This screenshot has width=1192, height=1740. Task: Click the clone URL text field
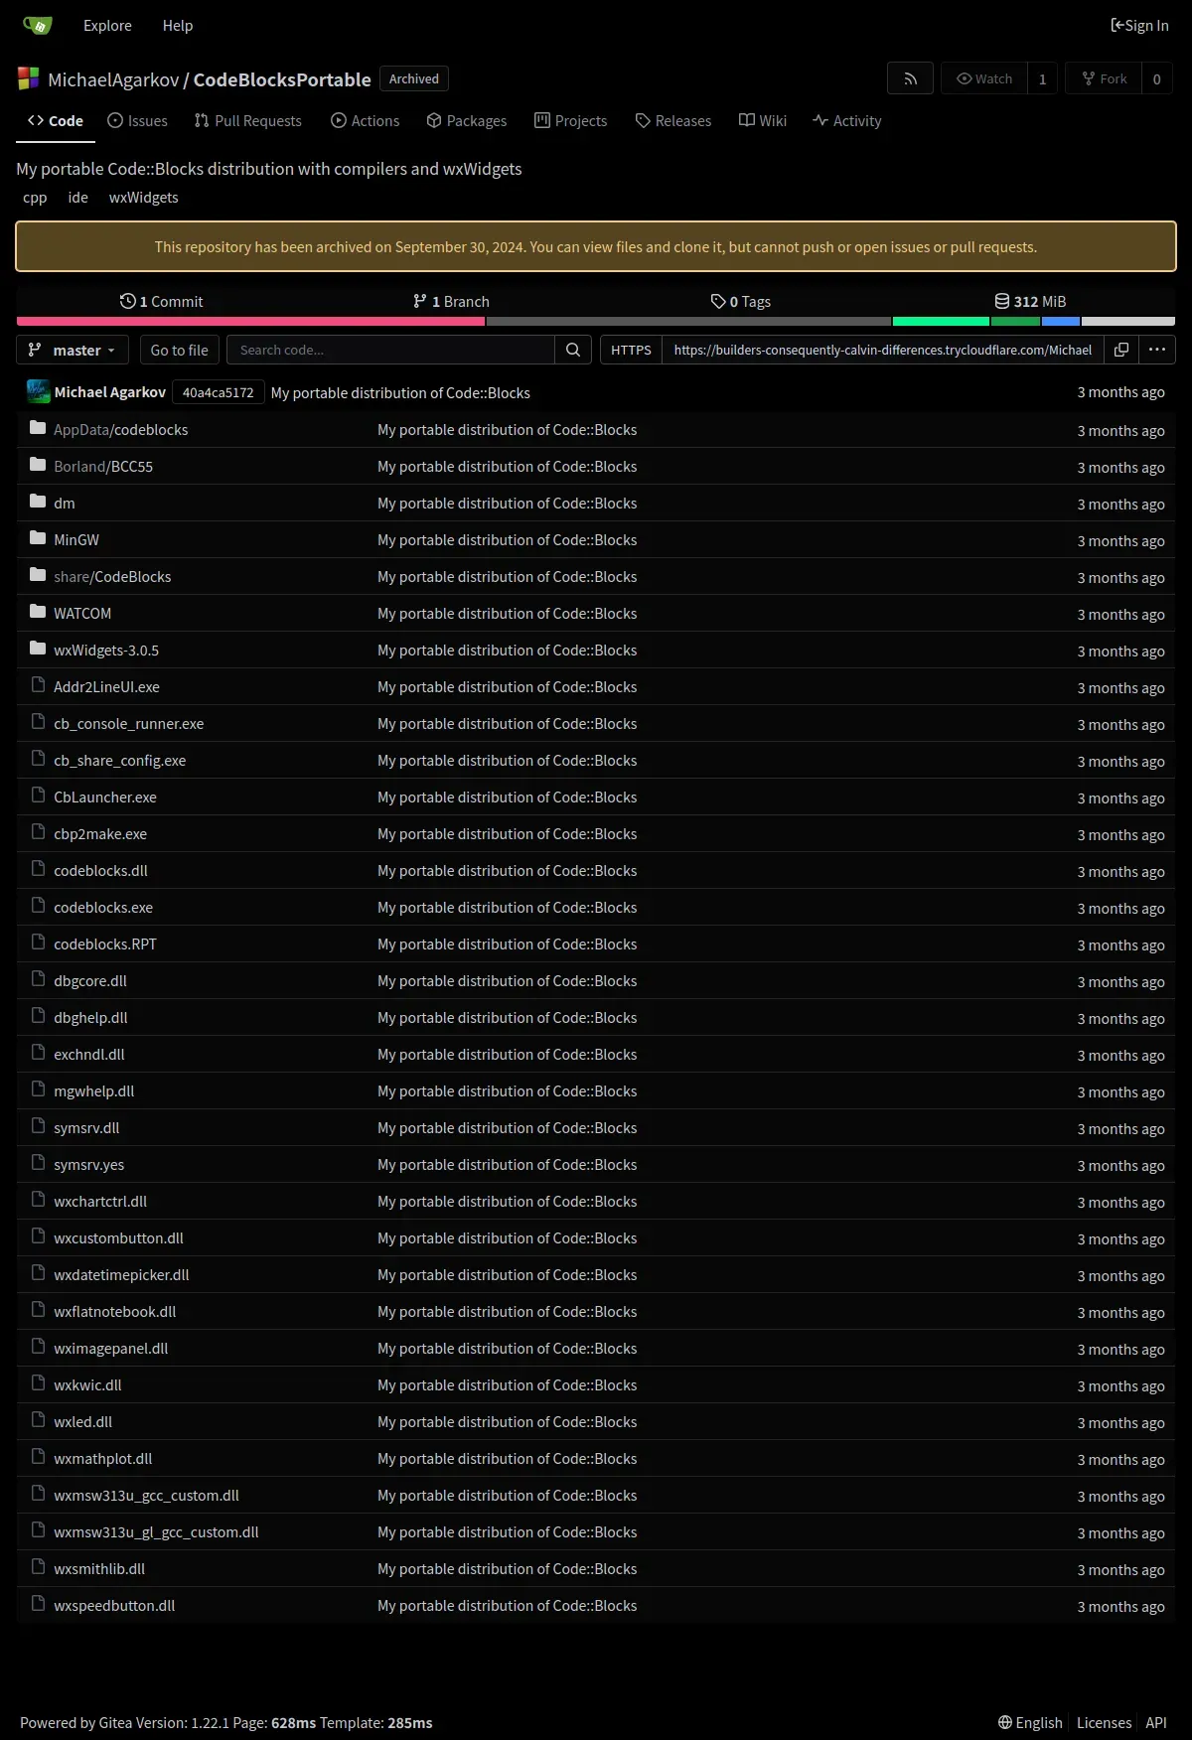[x=882, y=350]
